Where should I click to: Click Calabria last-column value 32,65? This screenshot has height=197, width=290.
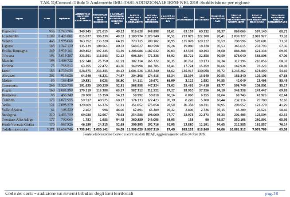click(x=283, y=100)
